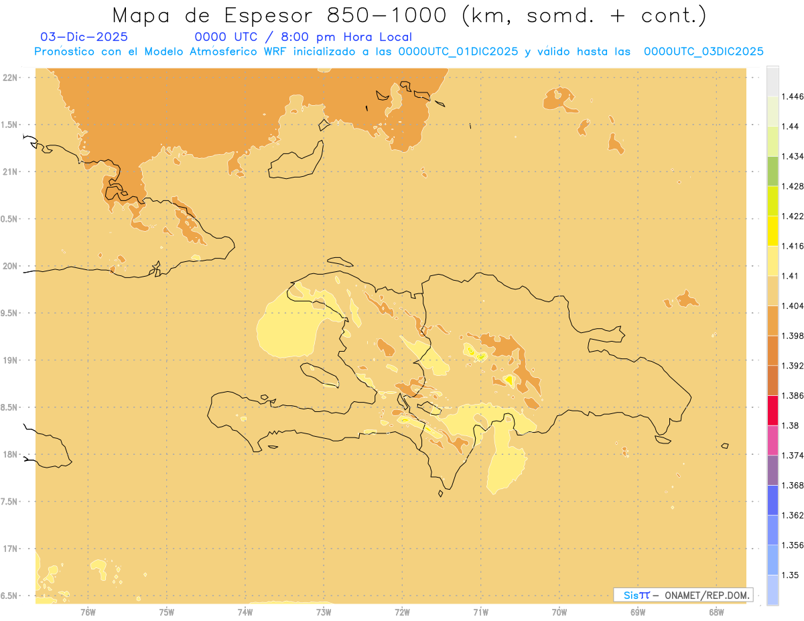Click the legend value '1.362'
Viewport: 804px width, 621px height.
point(793,515)
